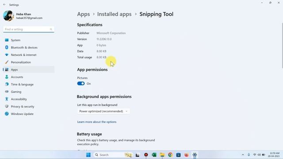Screen dimensions: 283x159
Task: Click the black app icon beside taskbar search
Action: (x=138, y=155)
